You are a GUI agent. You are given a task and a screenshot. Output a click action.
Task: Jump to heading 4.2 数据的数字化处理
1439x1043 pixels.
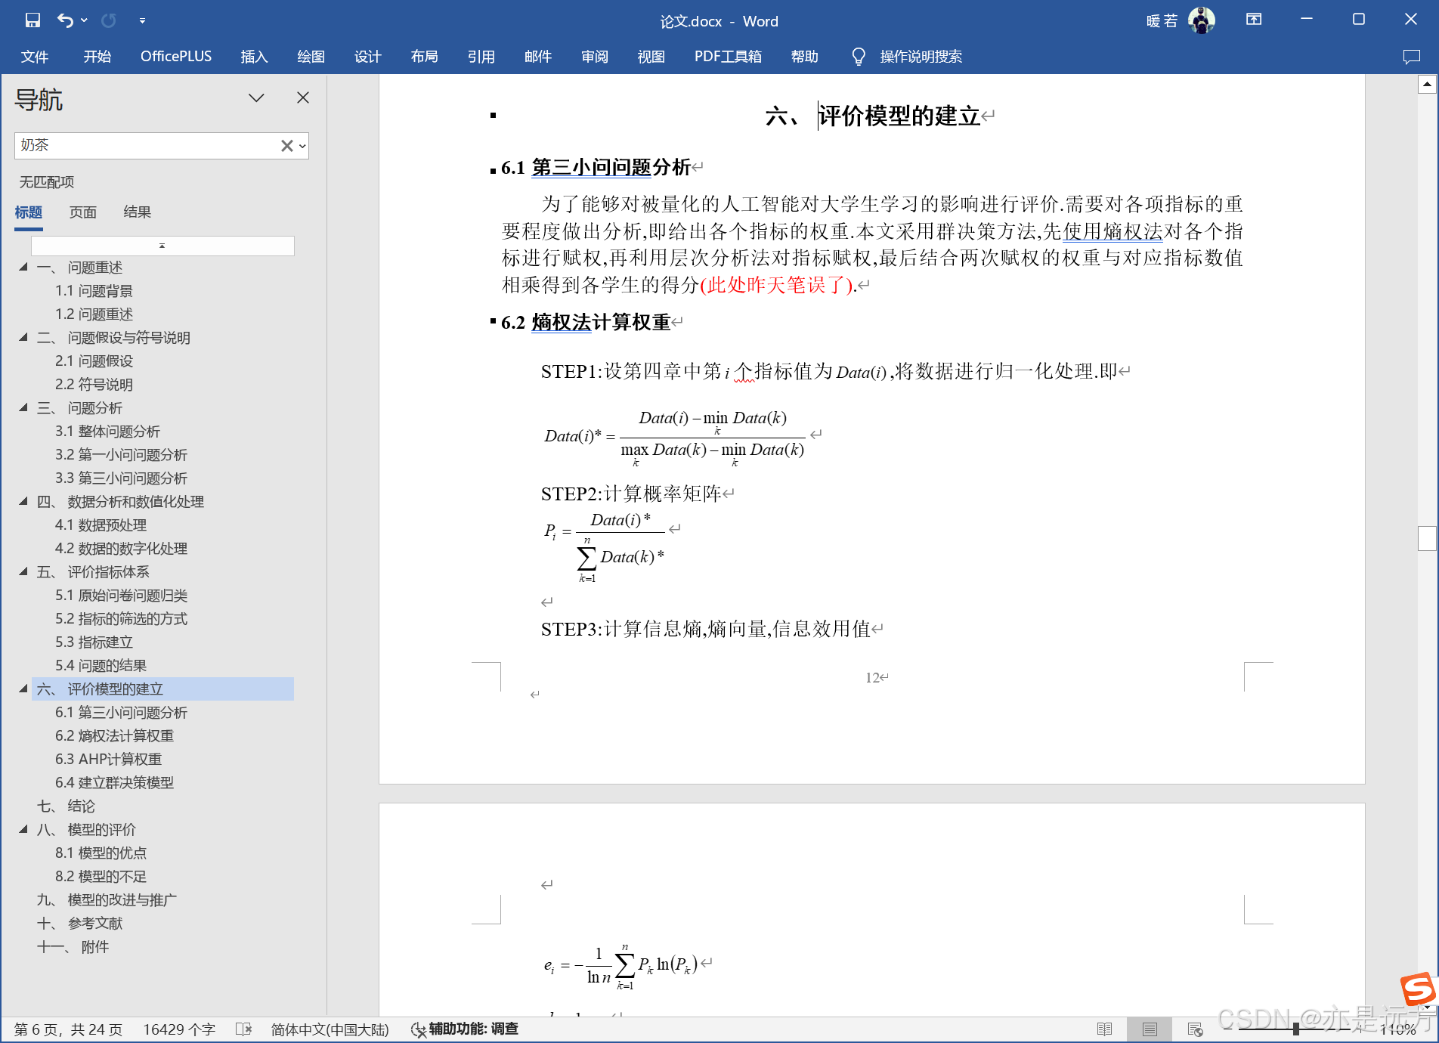(x=121, y=549)
